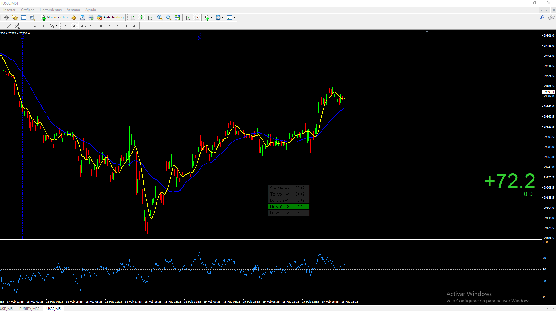The height and width of the screenshot is (311, 556).
Task: Click the zoom out magnifier icon
Action: click(x=169, y=17)
